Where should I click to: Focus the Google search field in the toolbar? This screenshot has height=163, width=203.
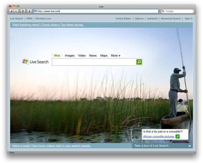(177, 11)
